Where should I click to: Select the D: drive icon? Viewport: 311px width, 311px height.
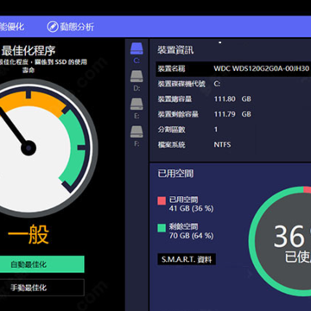(x=136, y=76)
